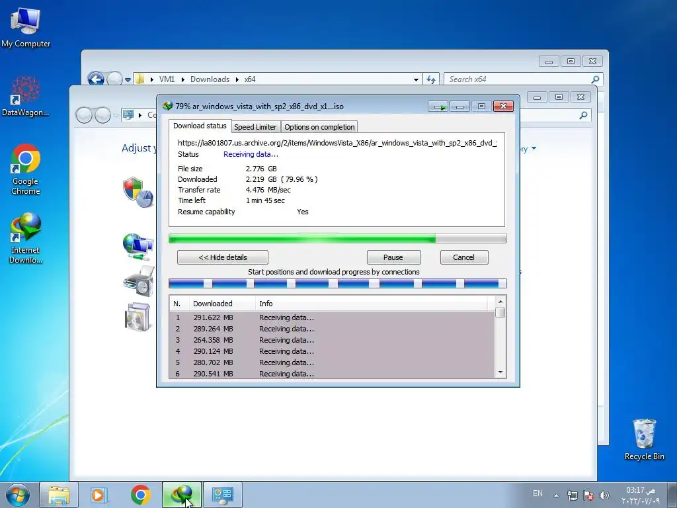Click IDM taskbar button
The image size is (677, 508).
[x=182, y=495]
